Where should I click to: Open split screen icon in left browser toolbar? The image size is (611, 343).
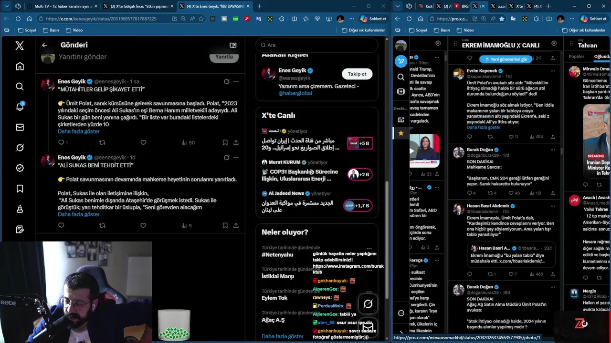[294, 19]
